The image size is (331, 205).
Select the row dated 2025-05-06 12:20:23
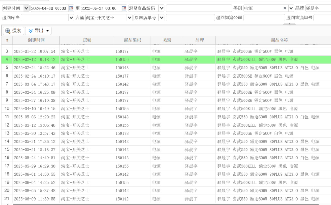pyautogui.click(x=166, y=117)
